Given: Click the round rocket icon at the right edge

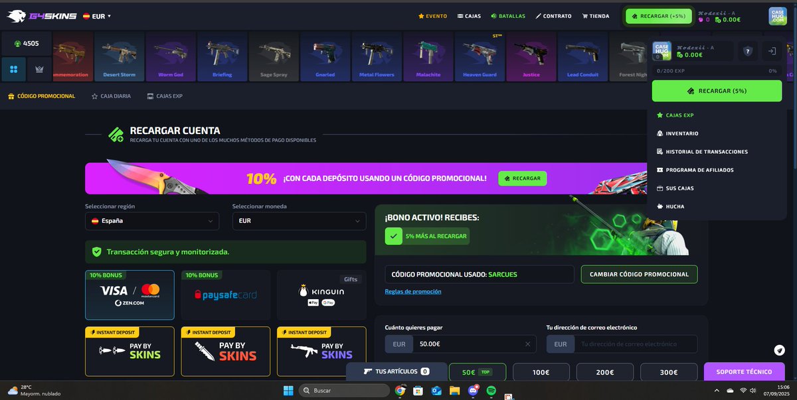Looking at the screenshot, I should tap(779, 350).
